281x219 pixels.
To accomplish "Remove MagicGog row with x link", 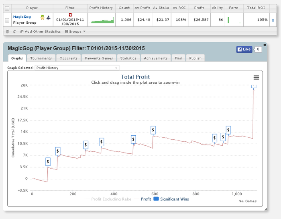I will [273, 20].
